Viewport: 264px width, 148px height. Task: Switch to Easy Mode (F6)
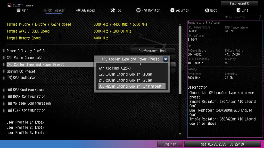pyautogui.click(x=240, y=4)
